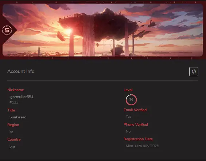Click the Sunkissed title value
This screenshot has height=161, width=206.
[18, 117]
